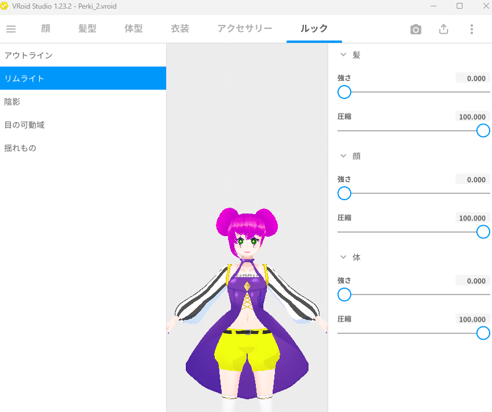Viewport: 492px width, 412px height.
Task: Click the VRoid Studio title bar logo
Action: point(4,6)
